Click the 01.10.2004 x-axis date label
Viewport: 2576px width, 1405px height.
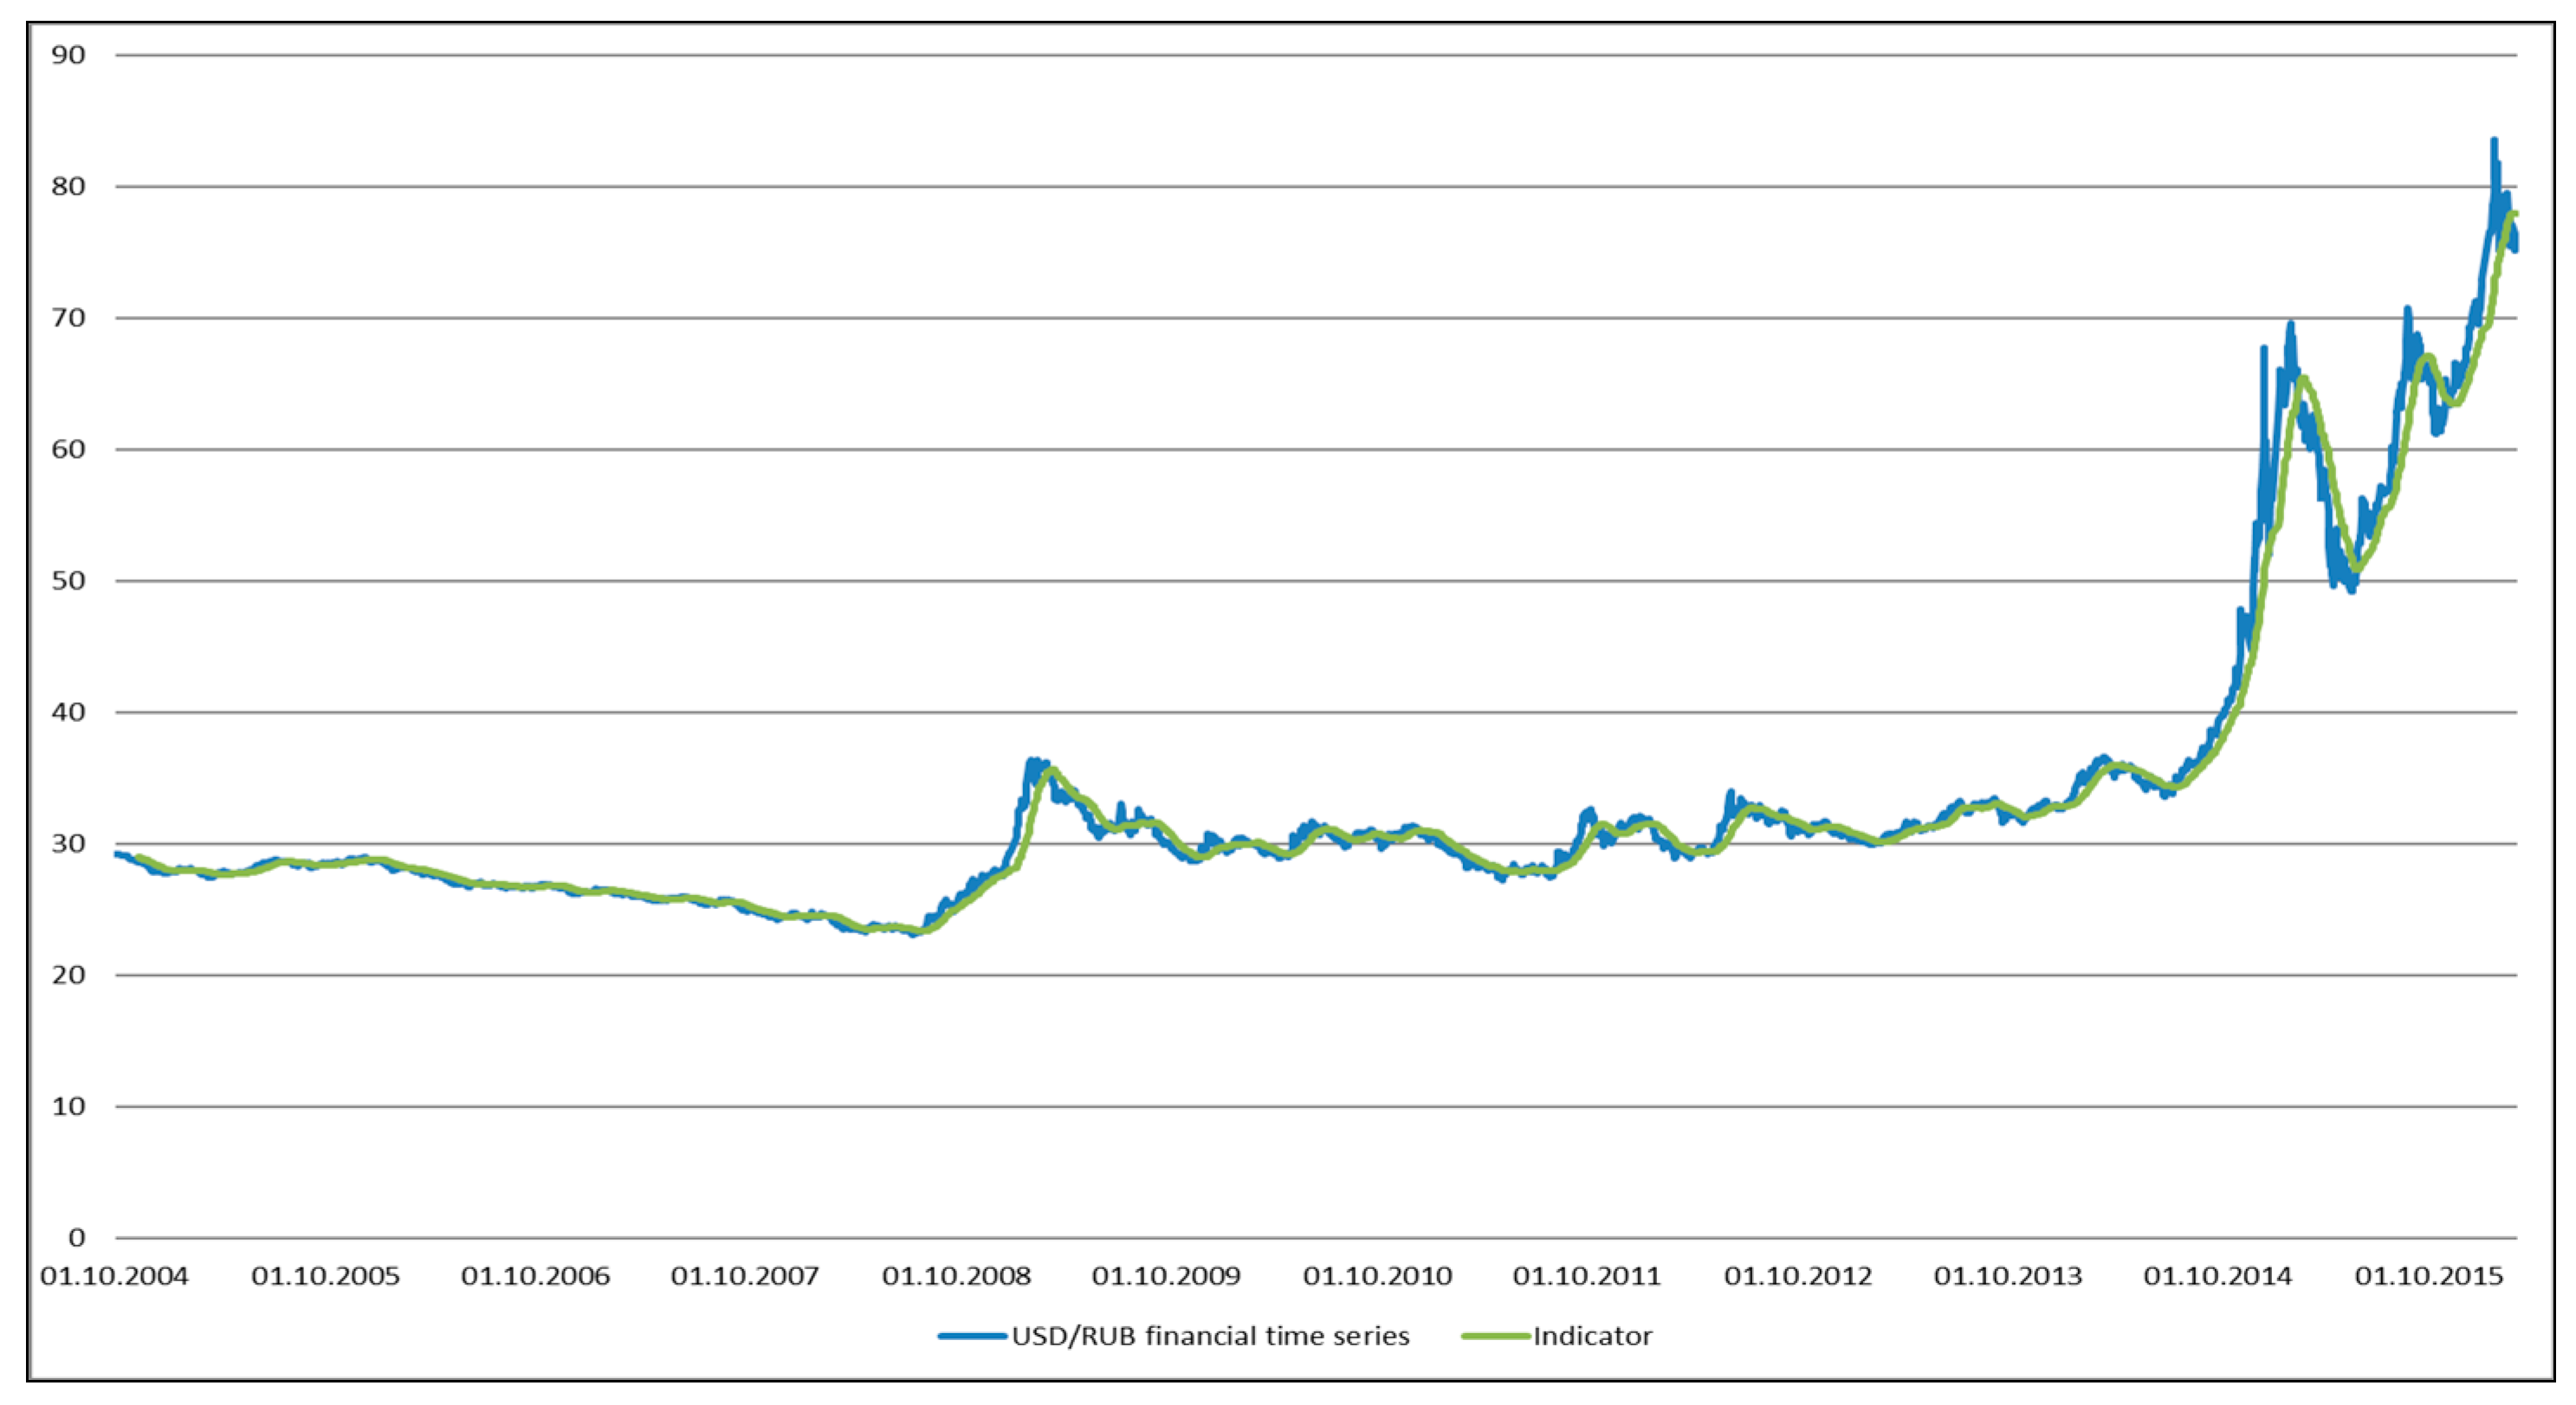[x=114, y=1276]
